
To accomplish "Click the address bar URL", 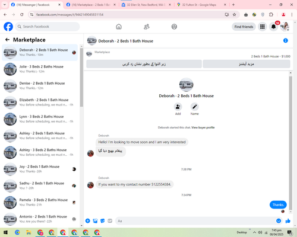I will pos(70,15).
